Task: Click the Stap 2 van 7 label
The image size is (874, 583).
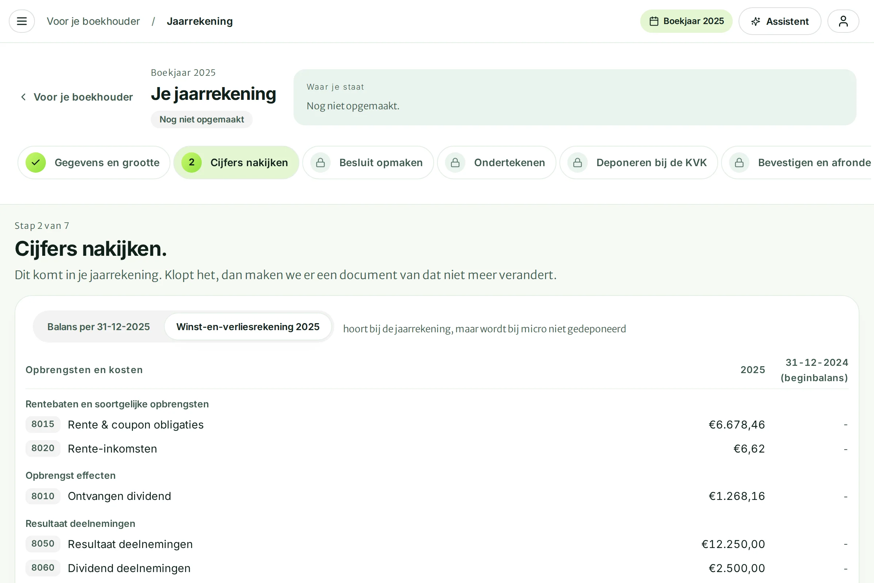Action: click(x=42, y=226)
